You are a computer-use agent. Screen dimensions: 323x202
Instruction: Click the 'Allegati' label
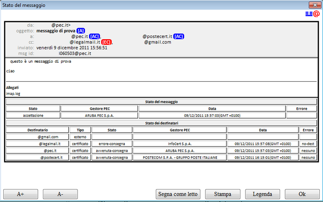point(12,88)
